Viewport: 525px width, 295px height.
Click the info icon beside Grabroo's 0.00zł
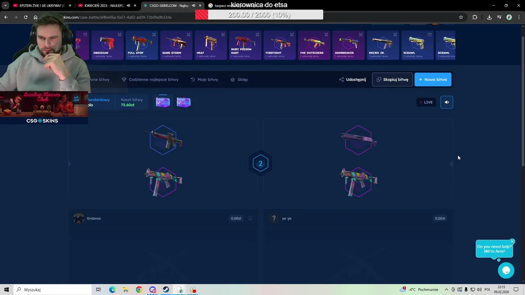[250, 218]
